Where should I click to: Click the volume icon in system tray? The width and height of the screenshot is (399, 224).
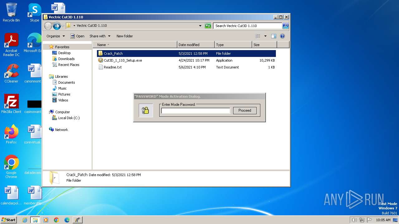pos(354,220)
